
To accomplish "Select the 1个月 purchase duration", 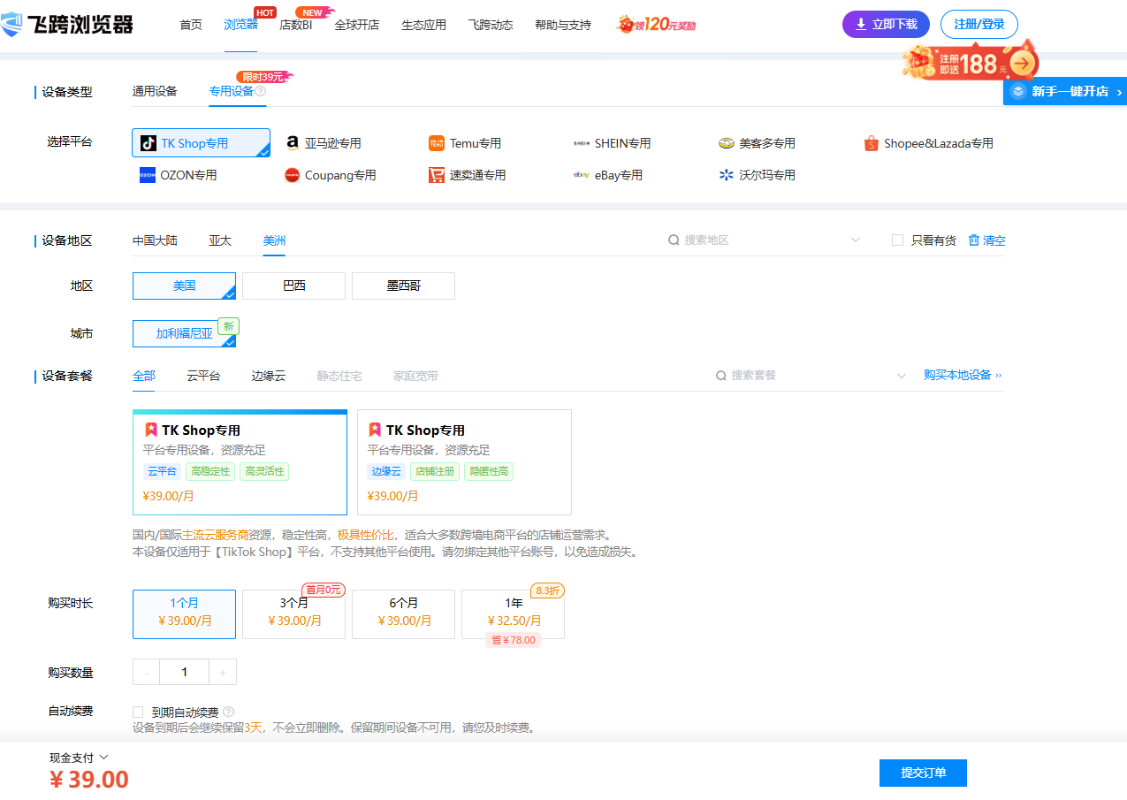I will [x=184, y=613].
